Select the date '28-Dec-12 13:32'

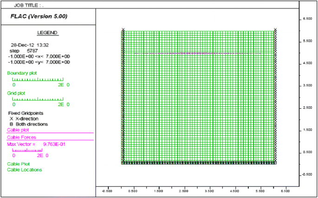coord(30,45)
